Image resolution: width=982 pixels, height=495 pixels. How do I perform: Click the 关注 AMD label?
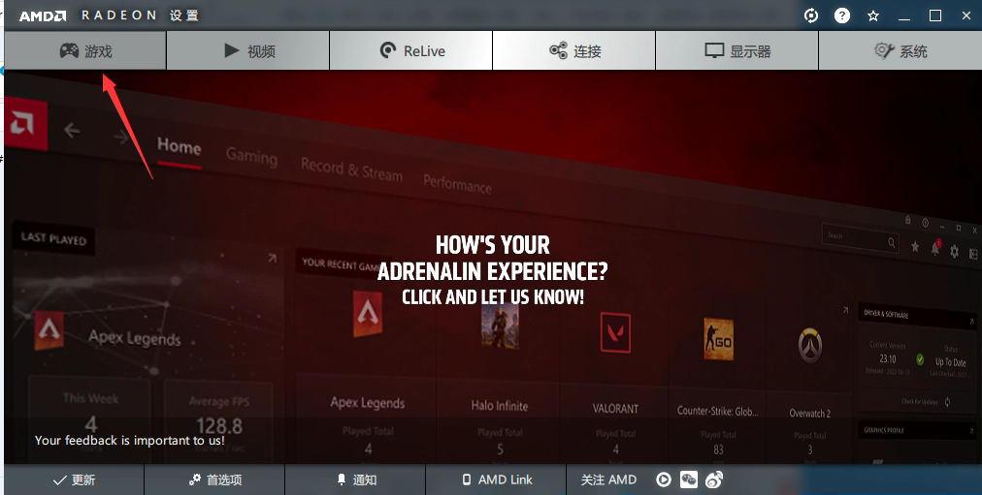608,480
